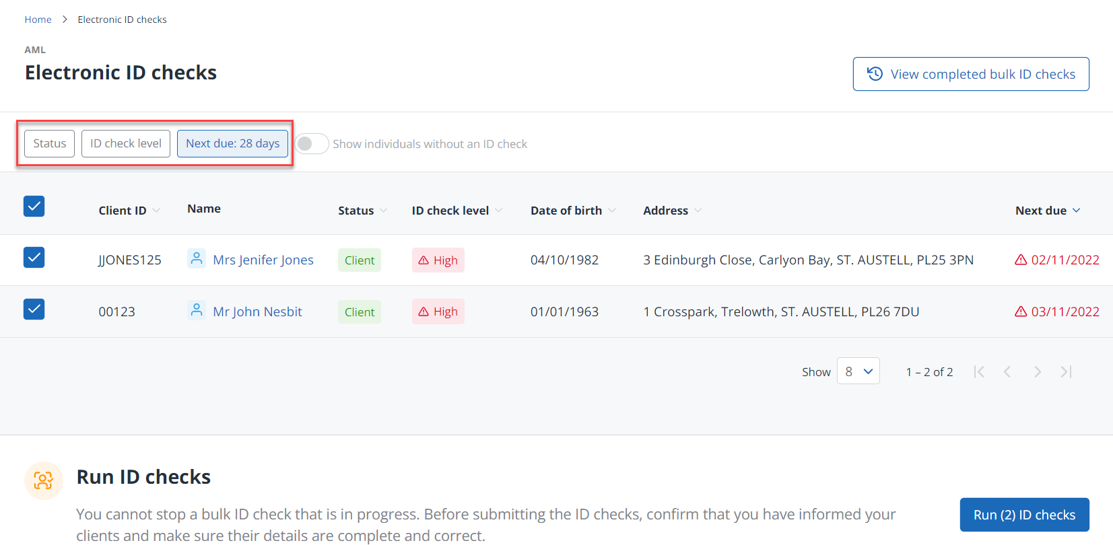Click warning icon next to 02/11/2022 due date
Viewport: 1113px width, 545px height.
[x=1021, y=260]
